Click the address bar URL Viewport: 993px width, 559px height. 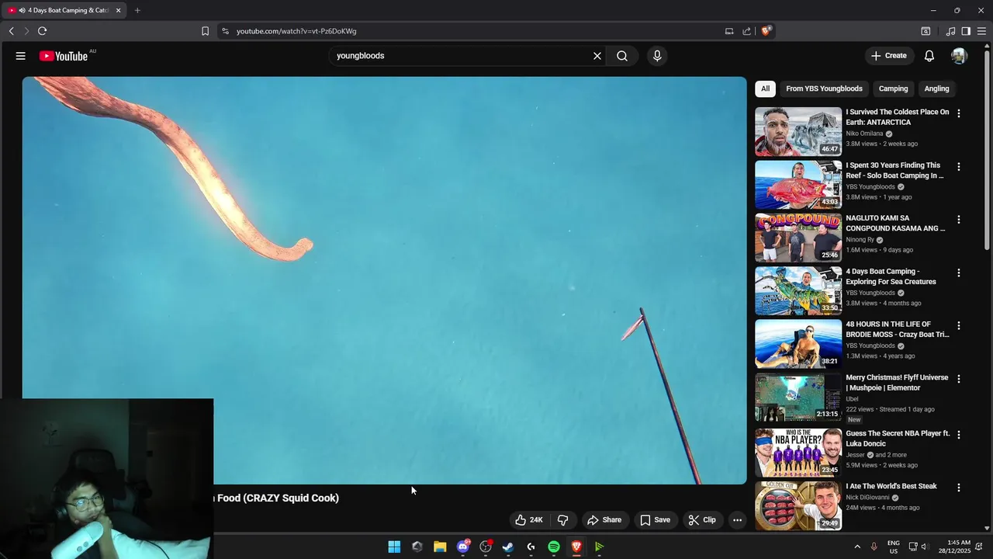click(x=296, y=31)
